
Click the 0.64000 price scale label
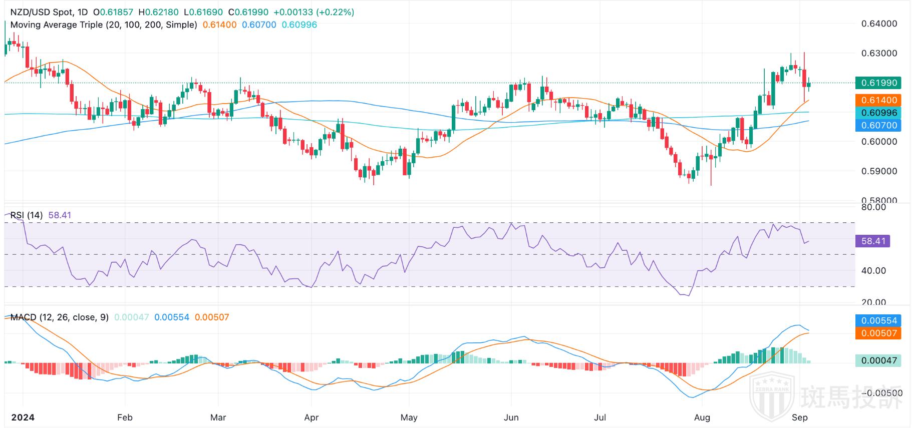pyautogui.click(x=879, y=24)
